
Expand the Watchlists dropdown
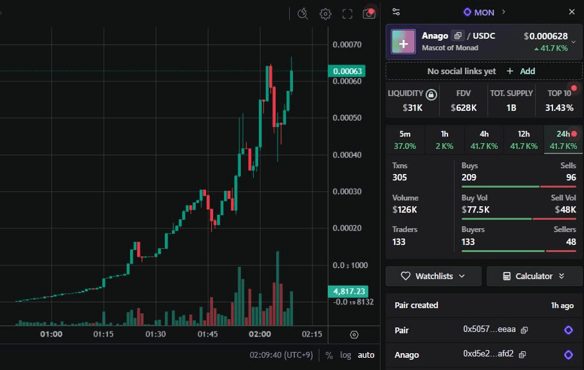433,276
